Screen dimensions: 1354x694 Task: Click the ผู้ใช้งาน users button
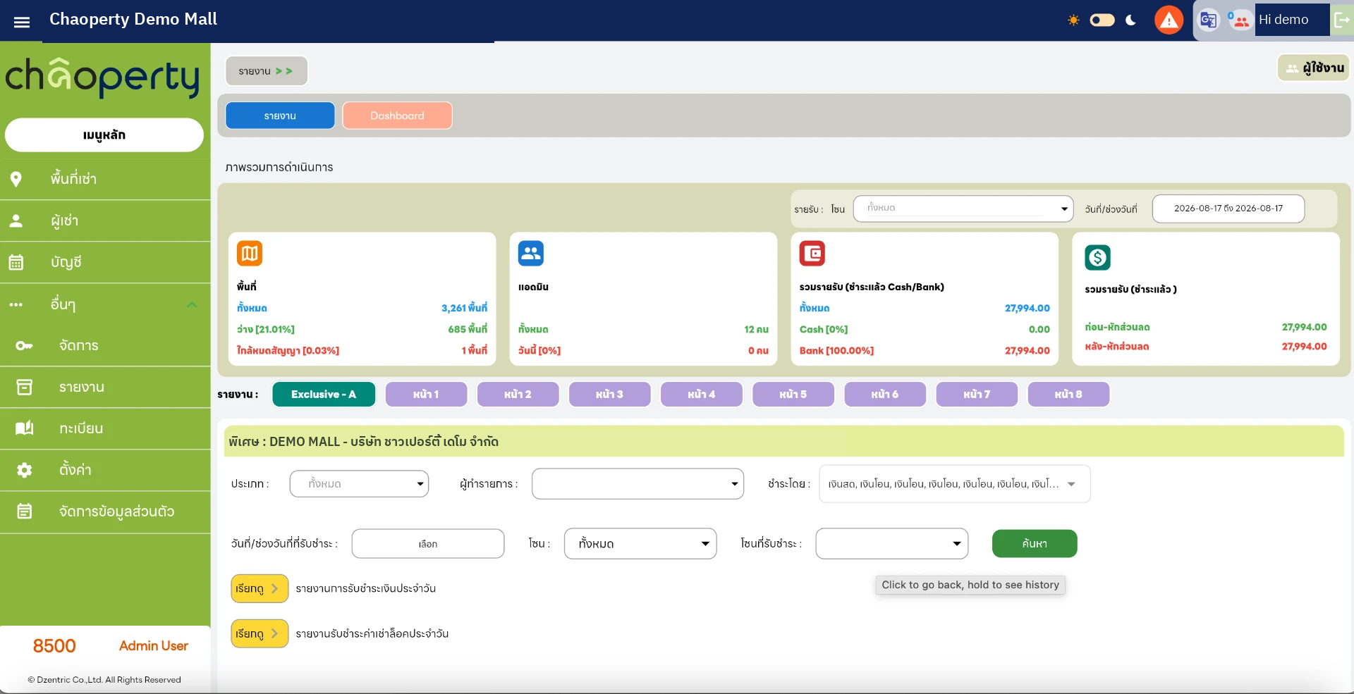click(1314, 68)
